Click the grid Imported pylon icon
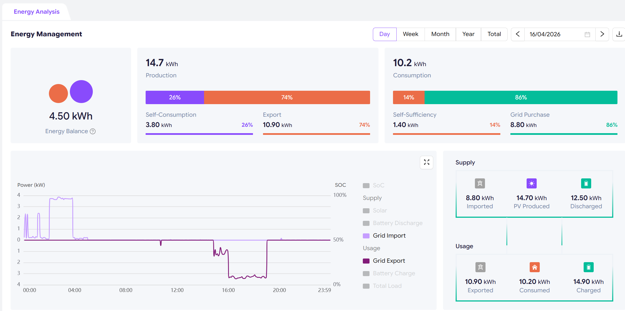 tap(480, 183)
